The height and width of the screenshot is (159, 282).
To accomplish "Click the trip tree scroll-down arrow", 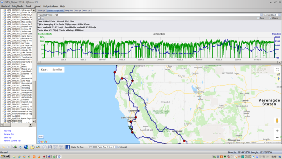I will point(34,121).
